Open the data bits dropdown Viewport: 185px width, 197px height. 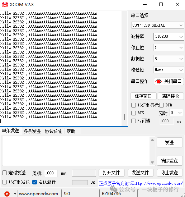pos(169,59)
